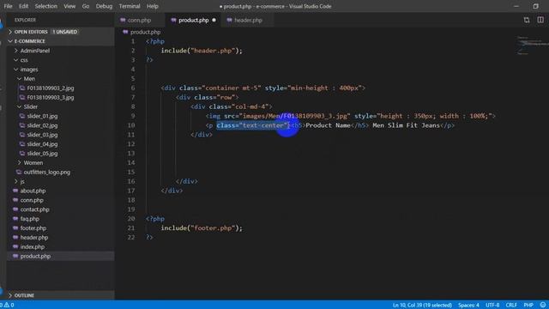Viewport: 549px width, 309px height.
Task: Collapse the E-COMMERCE project folder
Action: point(29,41)
